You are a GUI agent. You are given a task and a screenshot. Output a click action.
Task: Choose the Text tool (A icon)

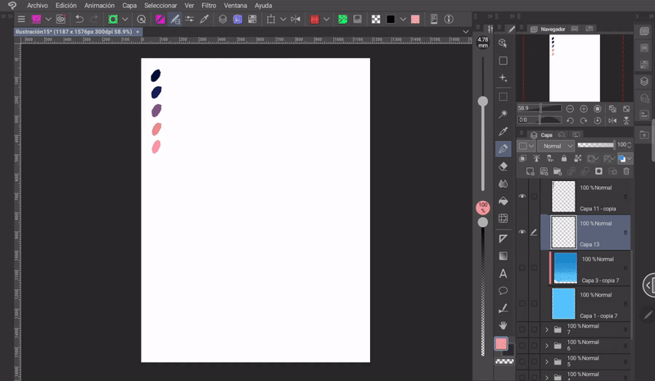[504, 273]
